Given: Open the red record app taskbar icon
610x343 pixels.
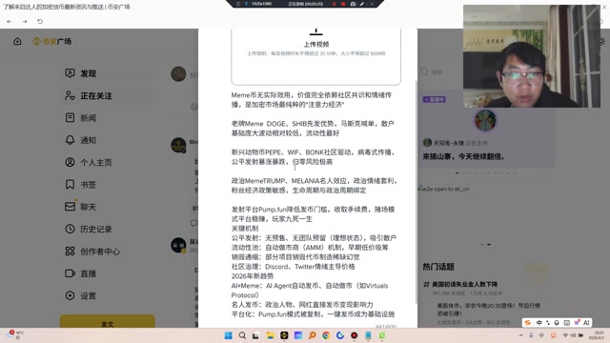Looking at the screenshot, I should click(x=354, y=335).
